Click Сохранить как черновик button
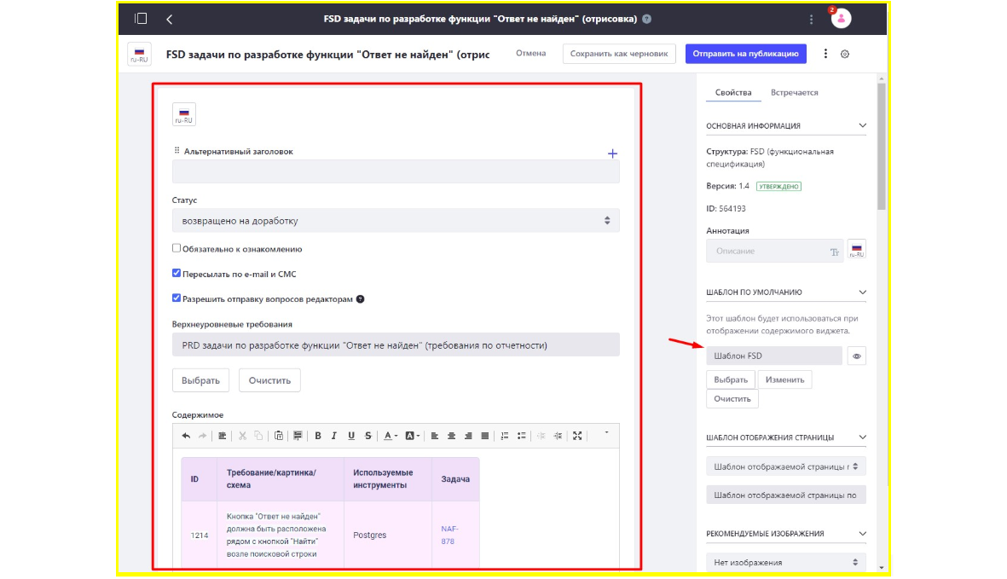The height and width of the screenshot is (579, 1007). [619, 54]
